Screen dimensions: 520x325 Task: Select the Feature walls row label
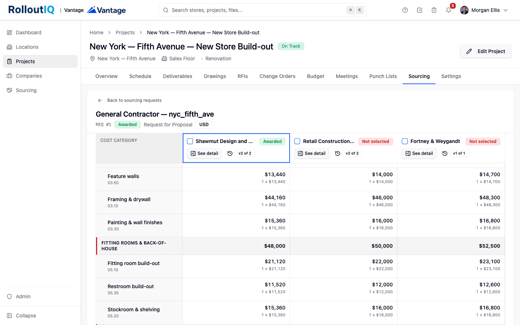pos(123,176)
